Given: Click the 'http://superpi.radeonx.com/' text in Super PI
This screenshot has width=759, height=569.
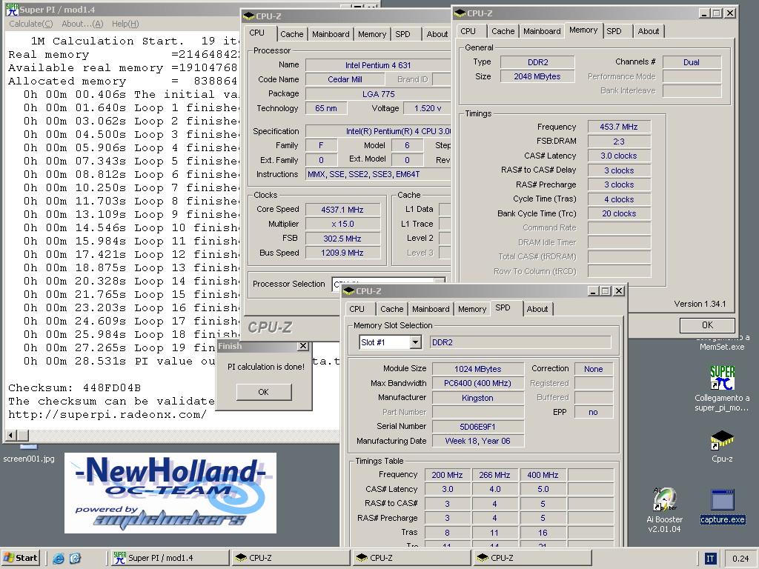Looking at the screenshot, I should 107,415.
